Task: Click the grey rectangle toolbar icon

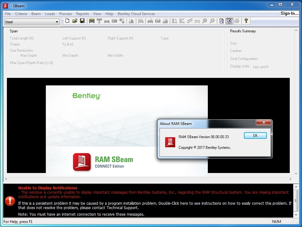Action: (x=114, y=21)
